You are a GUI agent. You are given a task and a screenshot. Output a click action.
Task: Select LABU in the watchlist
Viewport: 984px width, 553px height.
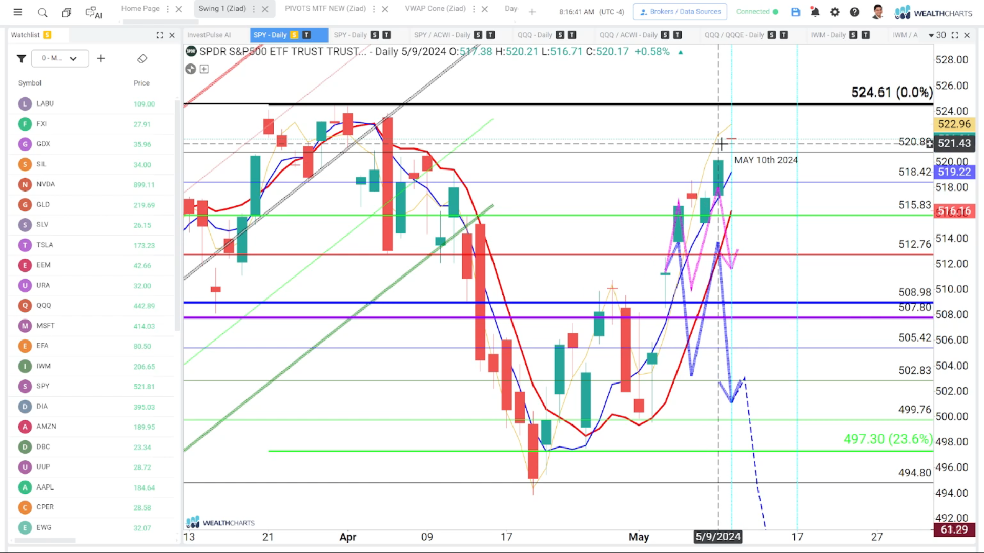92,103
